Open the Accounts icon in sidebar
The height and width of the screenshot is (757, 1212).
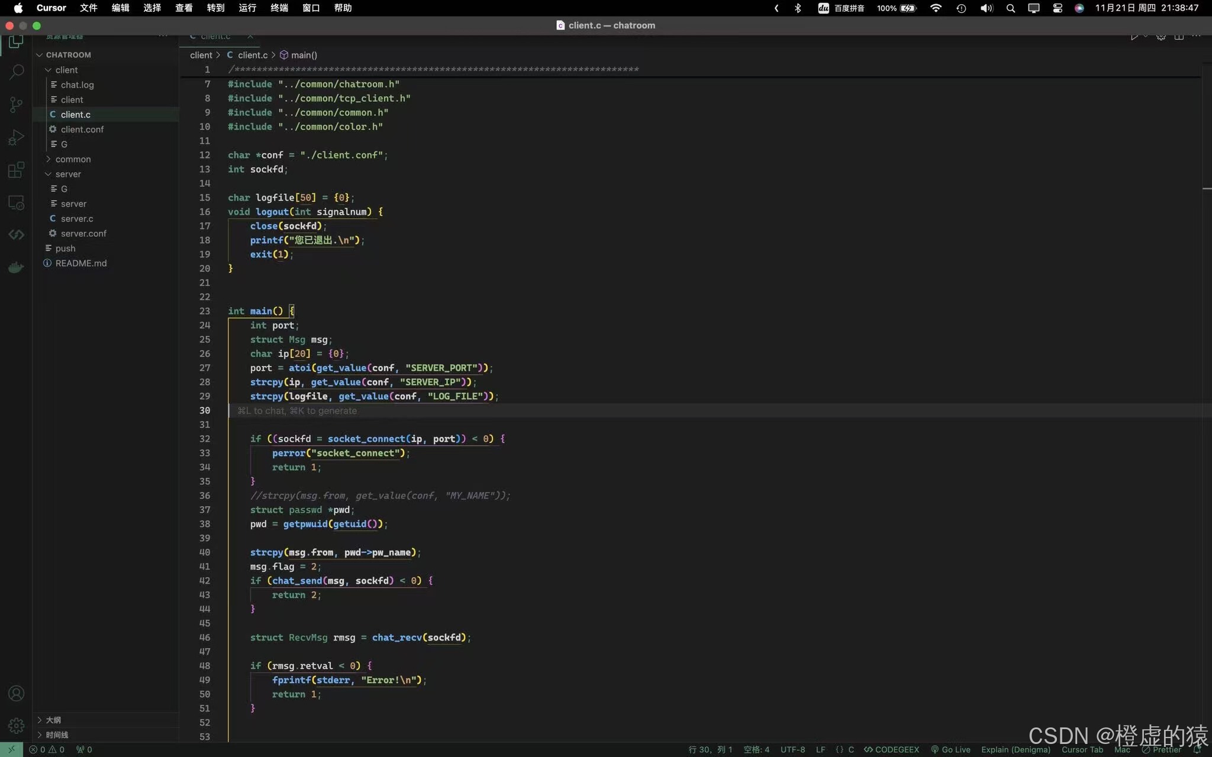tap(16, 693)
